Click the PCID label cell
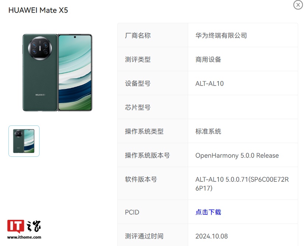Image resolution: width=307 pixels, height=246 pixels. (153, 212)
